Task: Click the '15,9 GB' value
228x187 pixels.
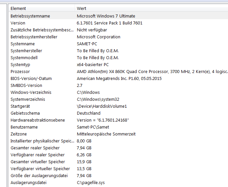Action: point(84,162)
